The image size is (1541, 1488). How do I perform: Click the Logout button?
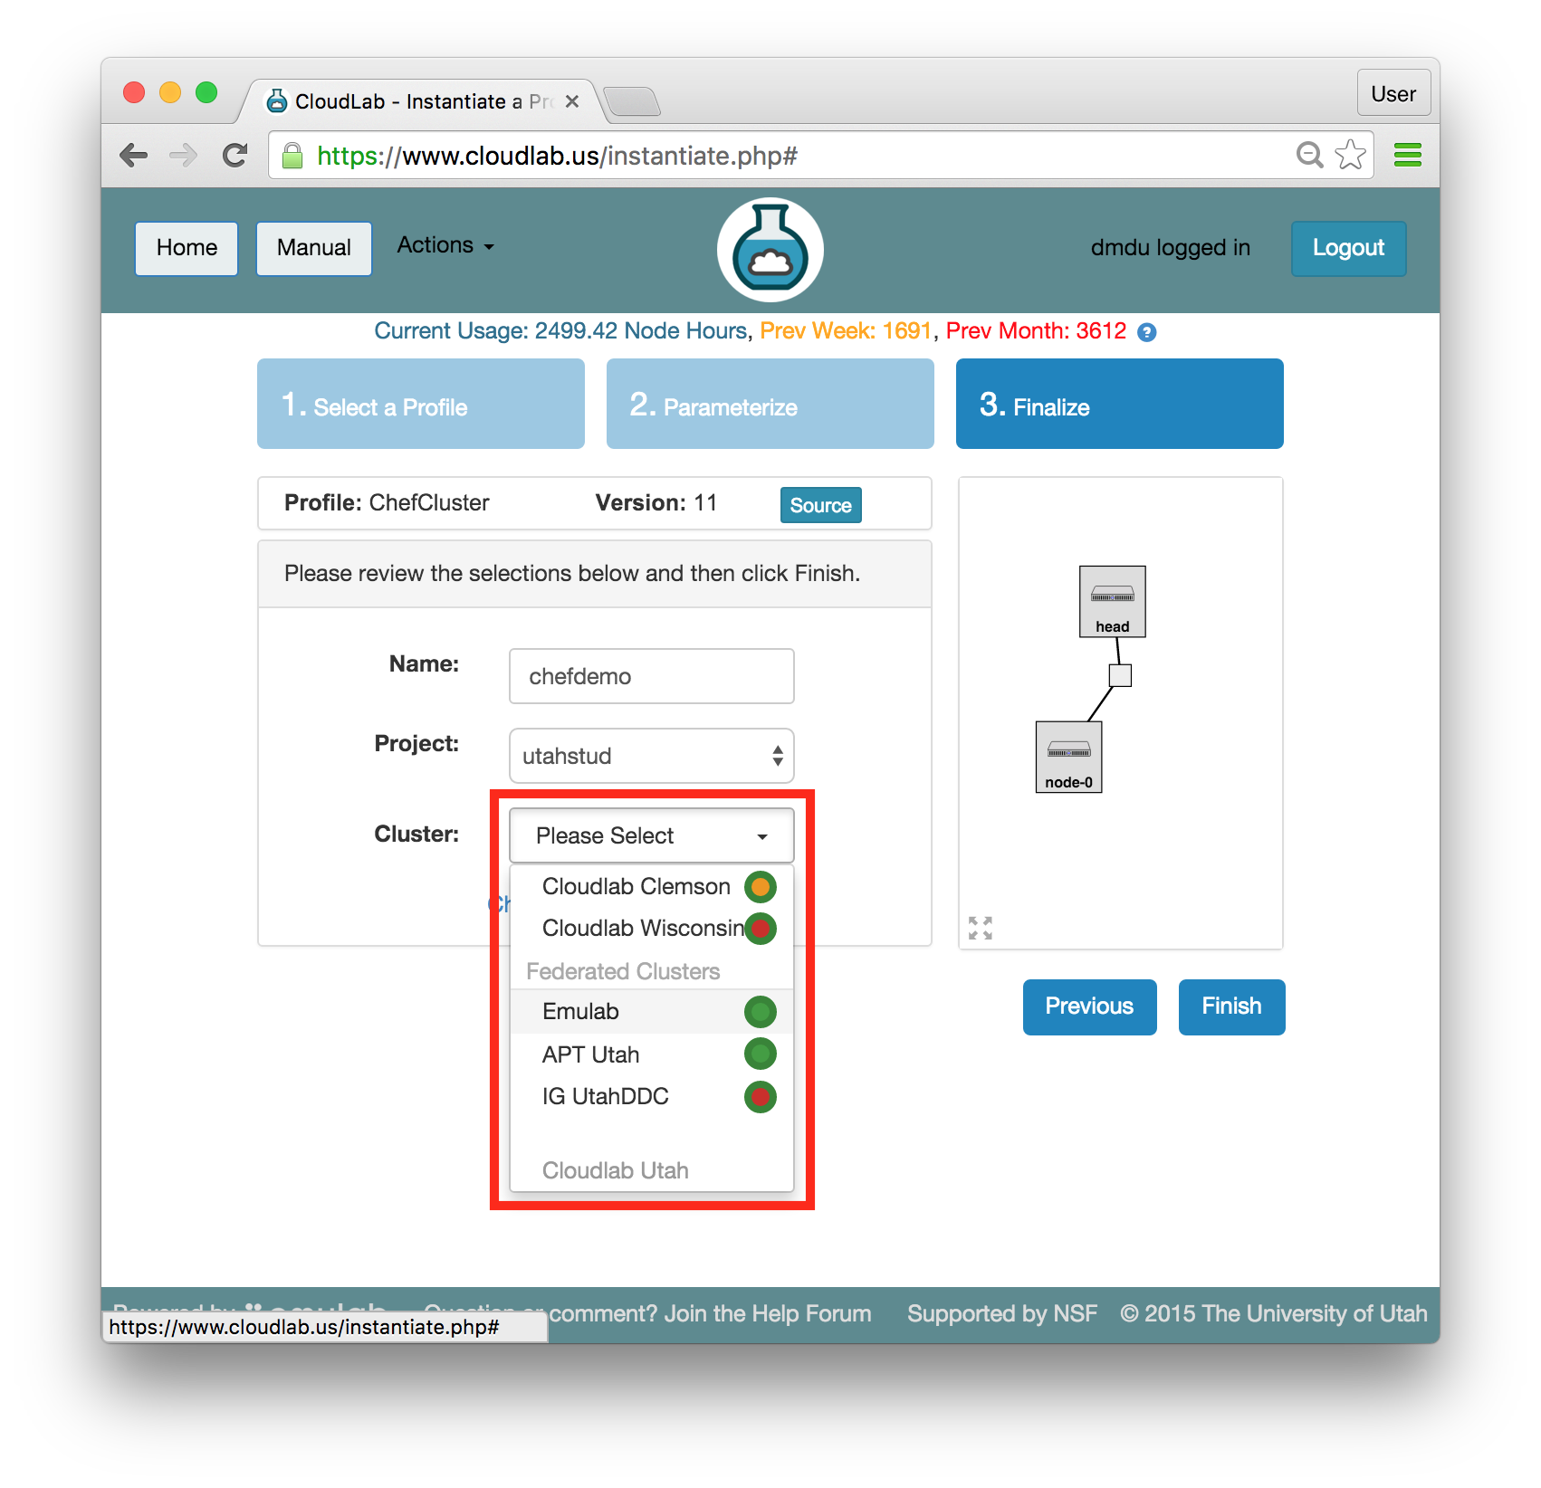(x=1349, y=248)
